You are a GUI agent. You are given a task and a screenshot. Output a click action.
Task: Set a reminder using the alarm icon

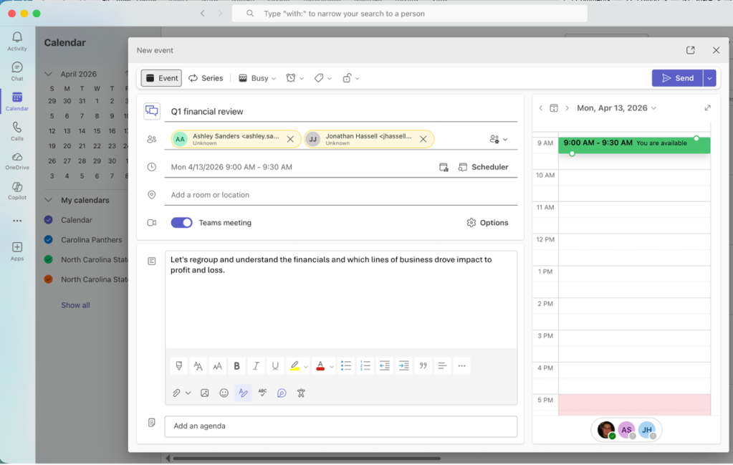tap(291, 77)
